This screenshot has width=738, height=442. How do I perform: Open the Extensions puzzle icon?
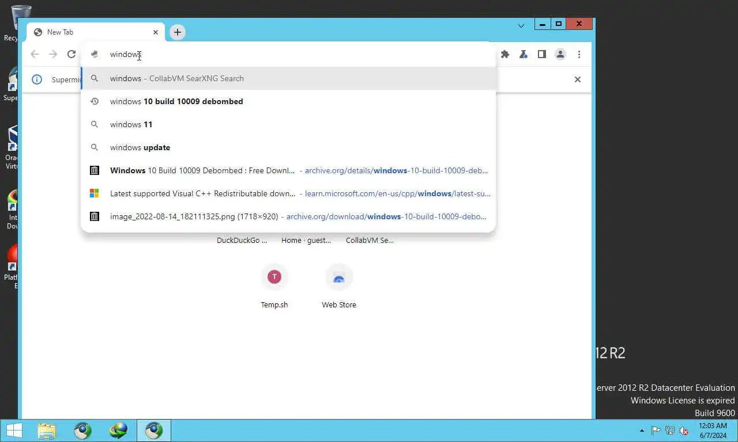[505, 54]
